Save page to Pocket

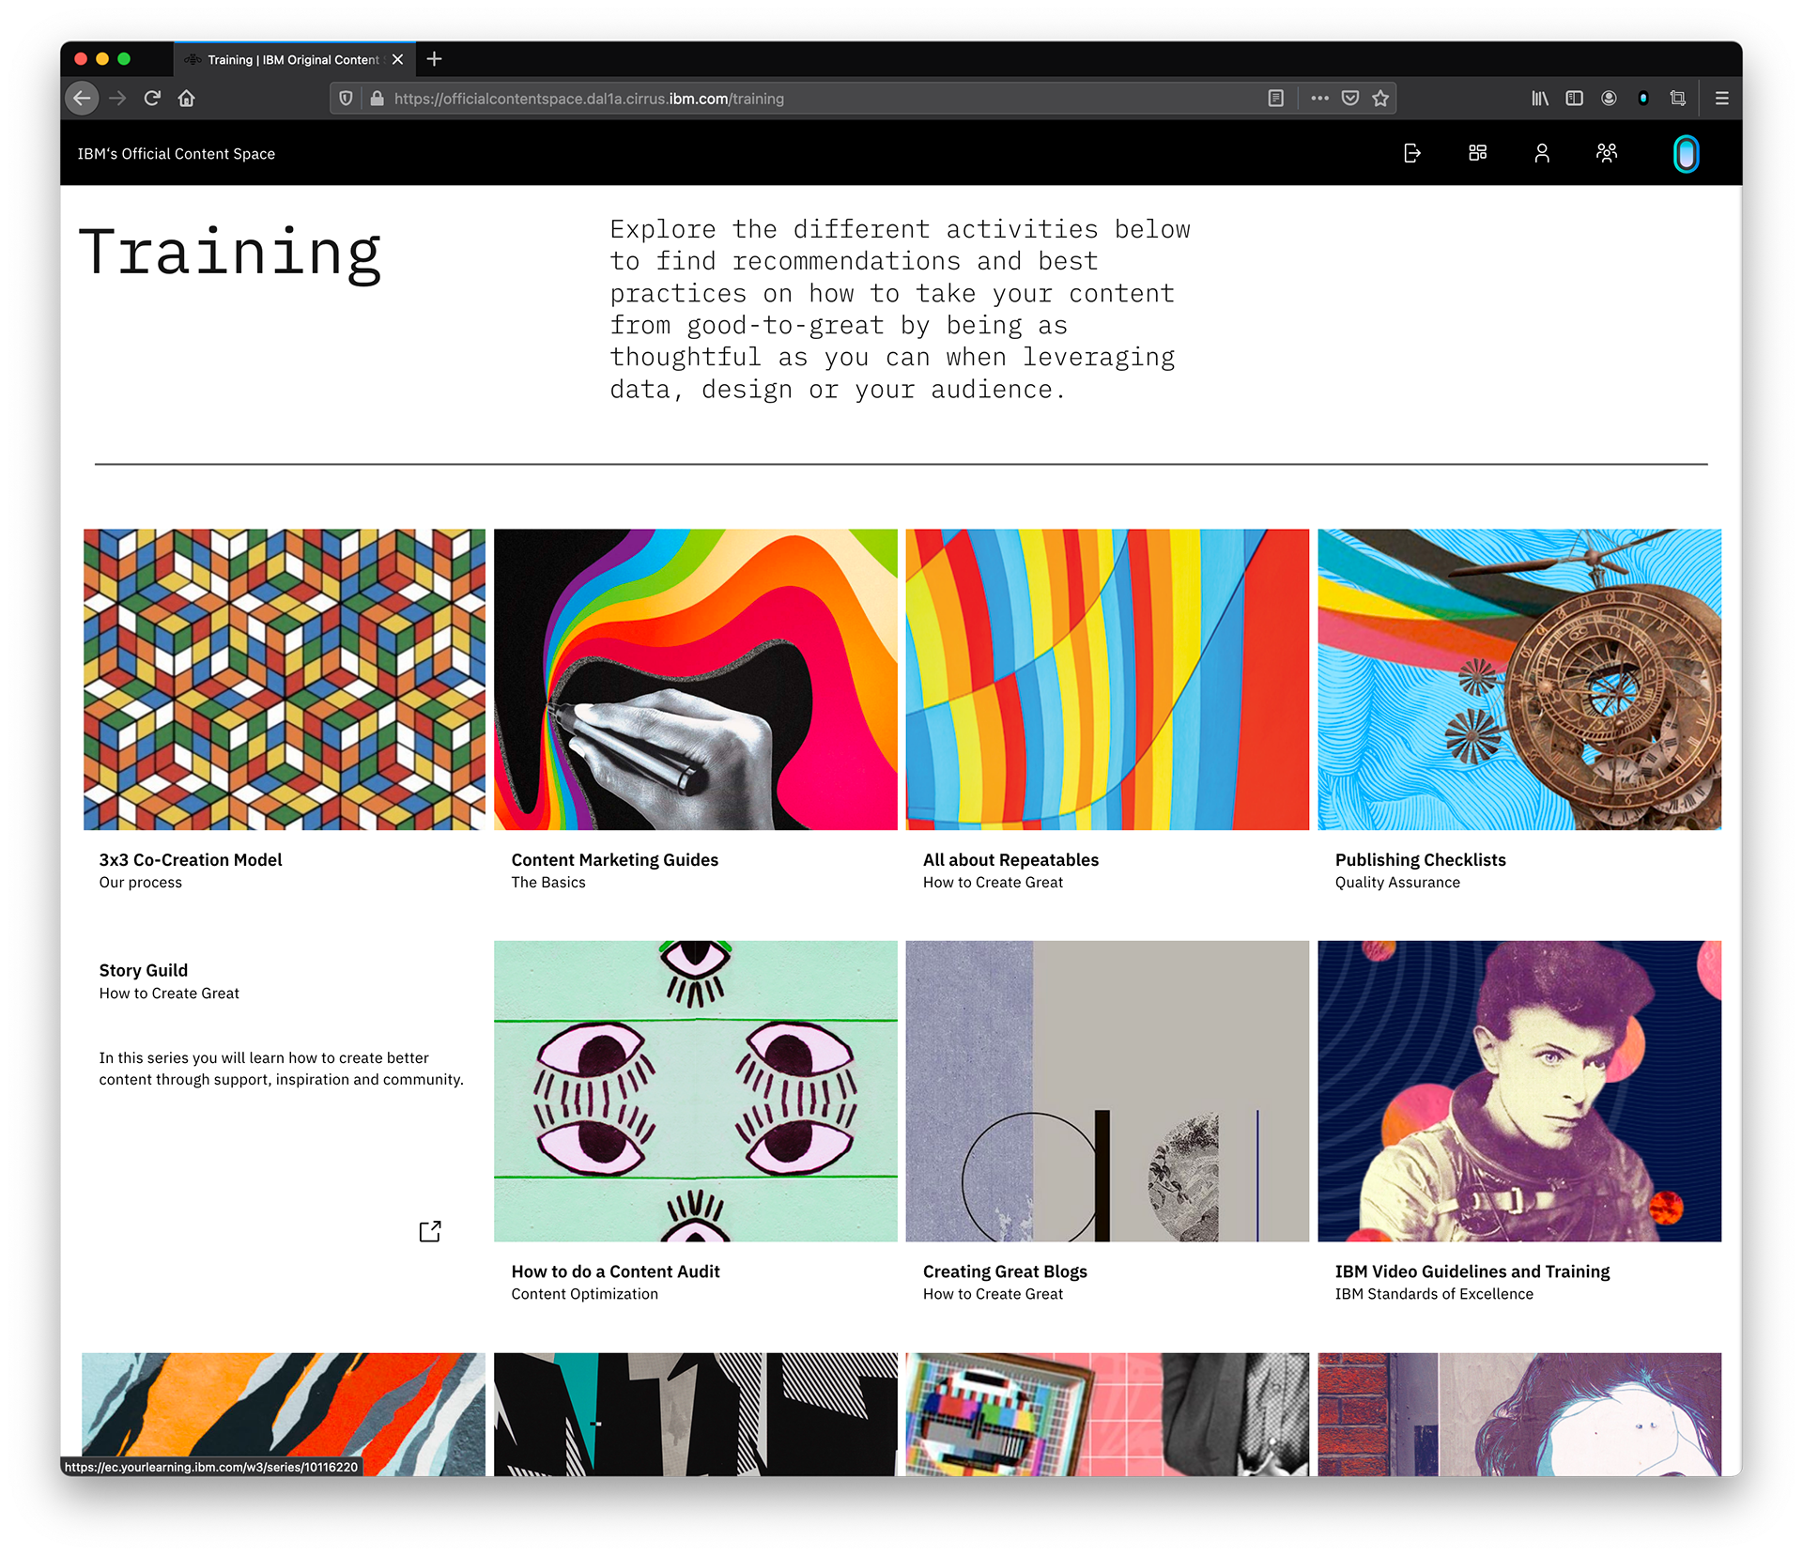(1350, 99)
